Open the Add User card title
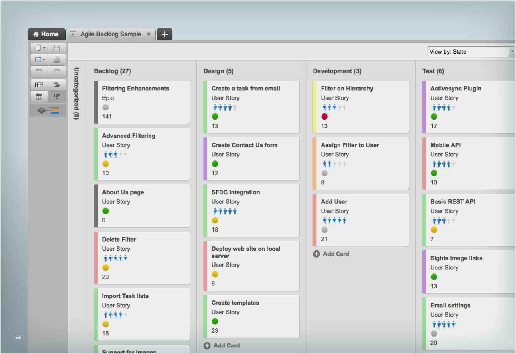 click(334, 202)
